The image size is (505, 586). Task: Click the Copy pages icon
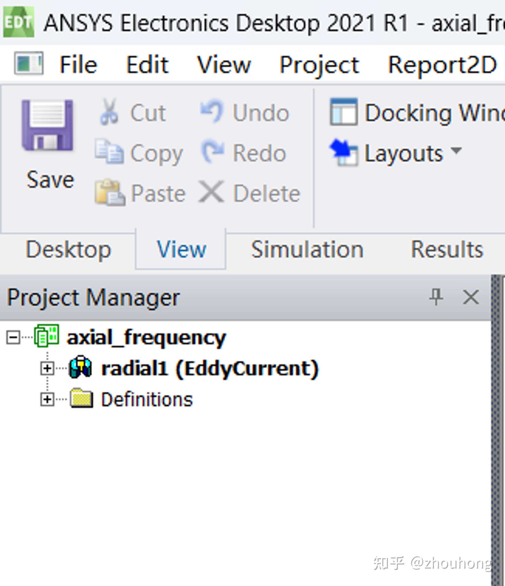109,152
